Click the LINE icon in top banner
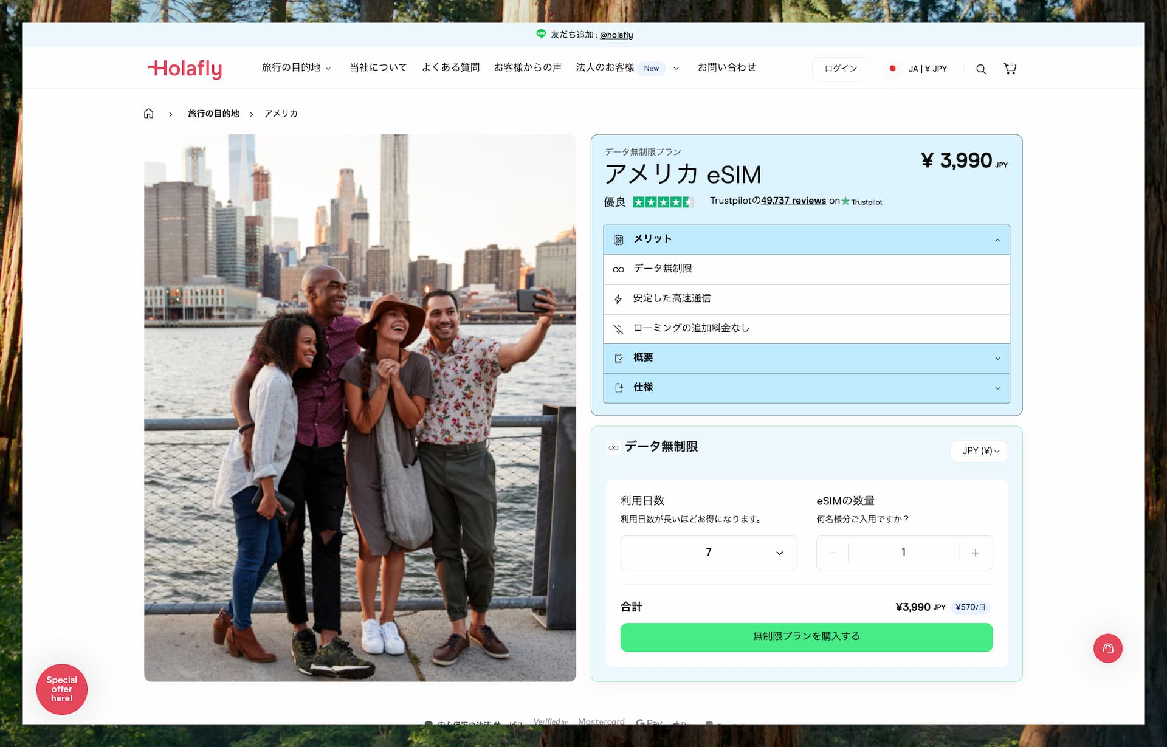Viewport: 1167px width, 747px height. pos(540,34)
